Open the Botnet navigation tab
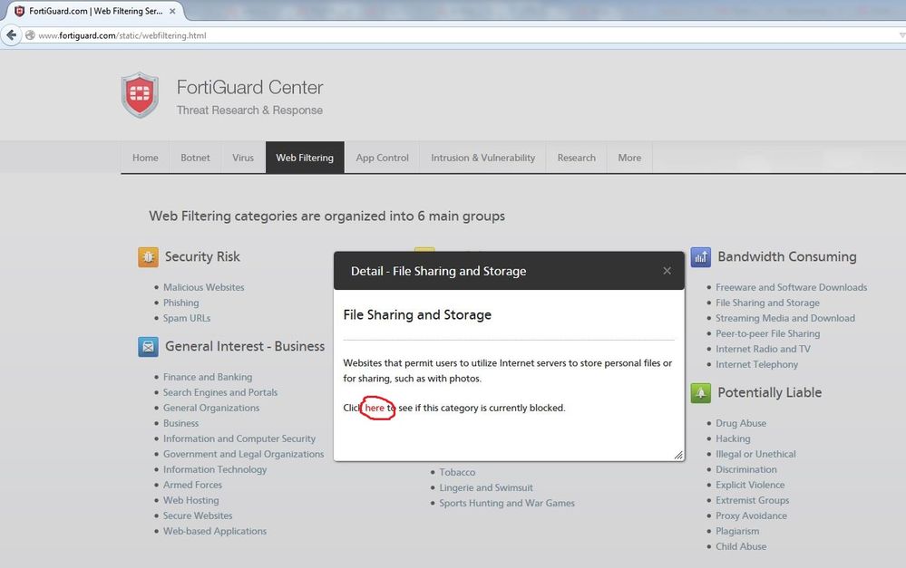 195,158
